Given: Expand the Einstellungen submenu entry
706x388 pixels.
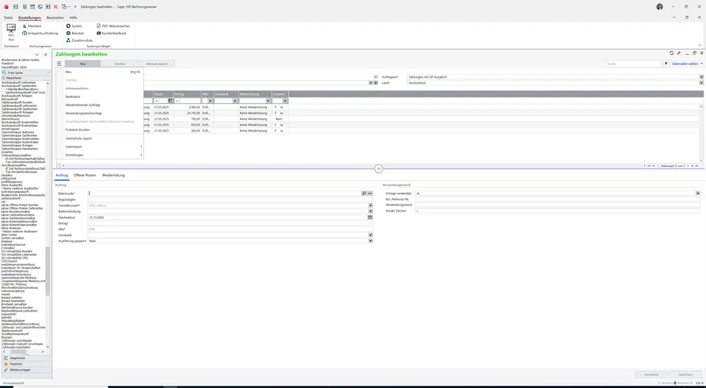Looking at the screenshot, I should (99, 155).
